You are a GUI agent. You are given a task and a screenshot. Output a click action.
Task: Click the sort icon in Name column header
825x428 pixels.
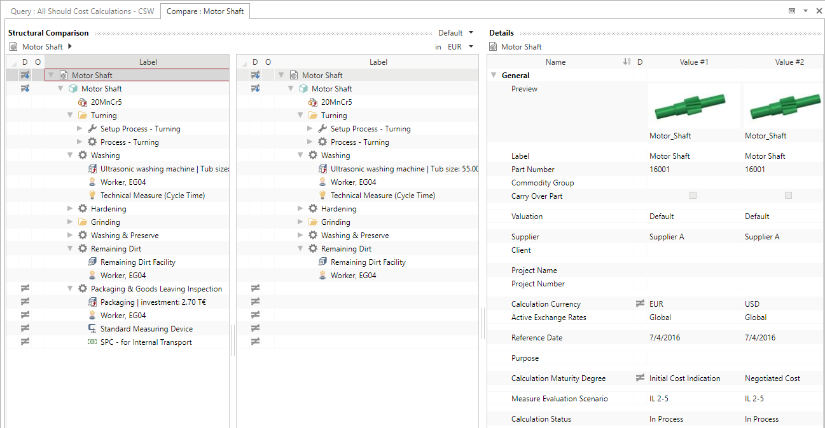pos(627,62)
